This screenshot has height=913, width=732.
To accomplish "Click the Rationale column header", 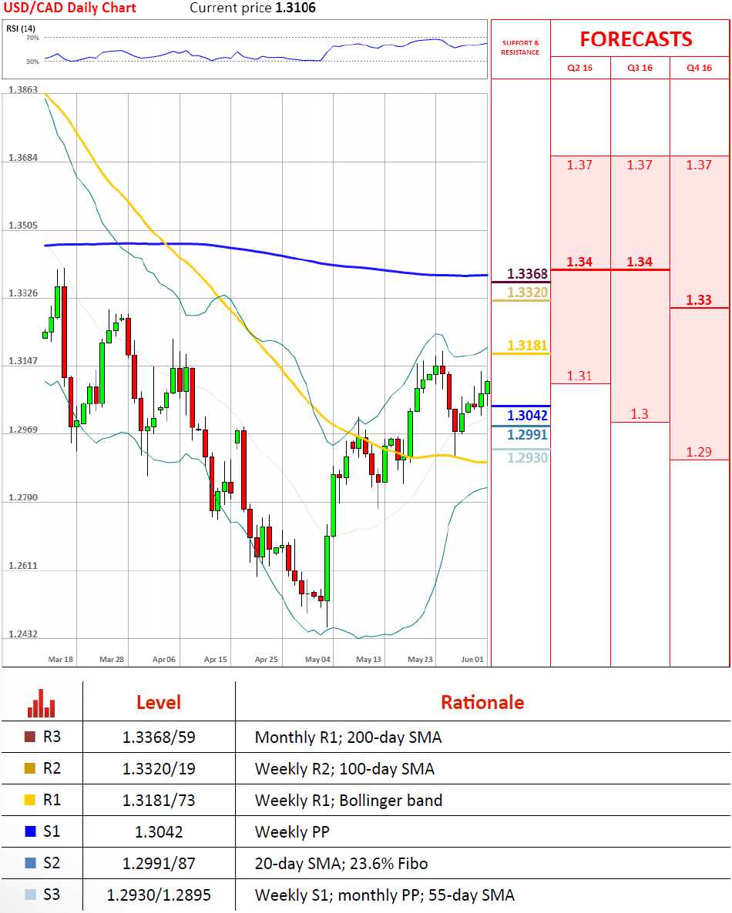I will (482, 702).
